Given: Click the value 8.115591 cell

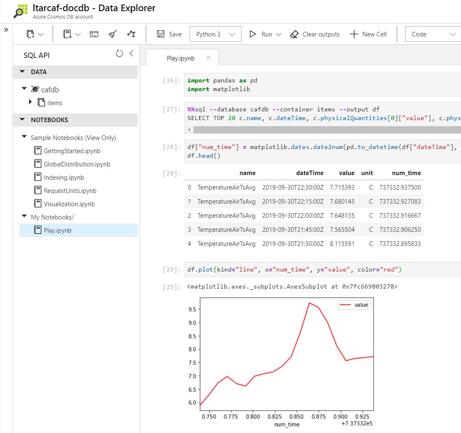Looking at the screenshot, I should click(342, 243).
